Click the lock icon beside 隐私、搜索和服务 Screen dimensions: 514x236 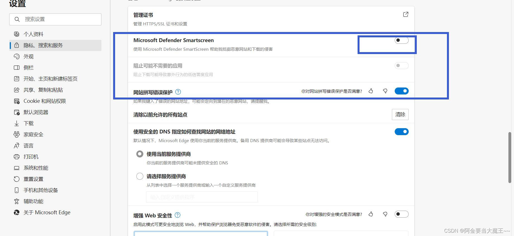point(16,45)
